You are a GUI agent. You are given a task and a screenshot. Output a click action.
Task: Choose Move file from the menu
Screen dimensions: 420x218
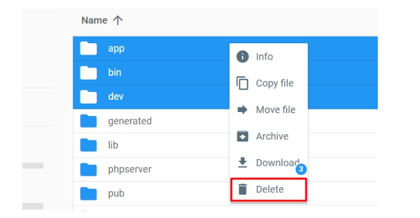268,110
